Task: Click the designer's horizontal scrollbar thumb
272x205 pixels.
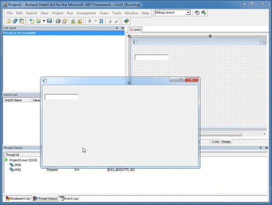Action: (x=221, y=134)
